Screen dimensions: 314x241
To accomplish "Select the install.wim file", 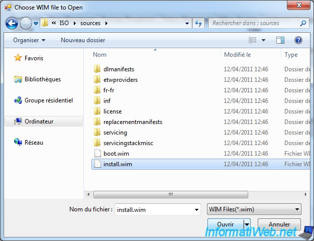I will coord(201,164).
